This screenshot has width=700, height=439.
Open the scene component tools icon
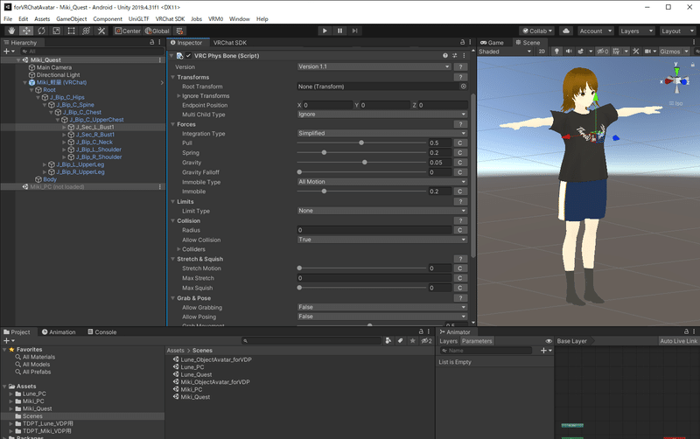(x=636, y=52)
